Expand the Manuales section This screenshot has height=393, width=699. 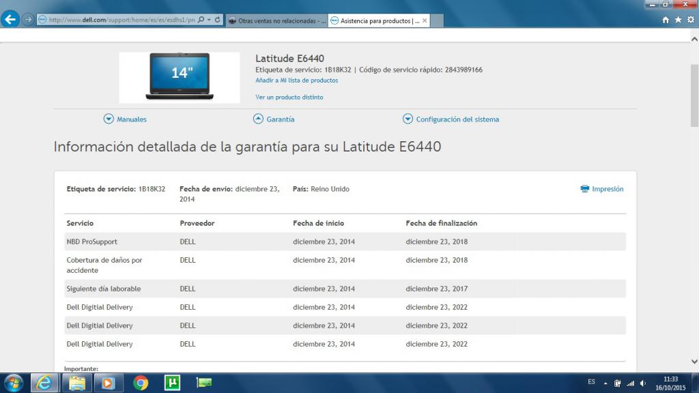coord(109,119)
